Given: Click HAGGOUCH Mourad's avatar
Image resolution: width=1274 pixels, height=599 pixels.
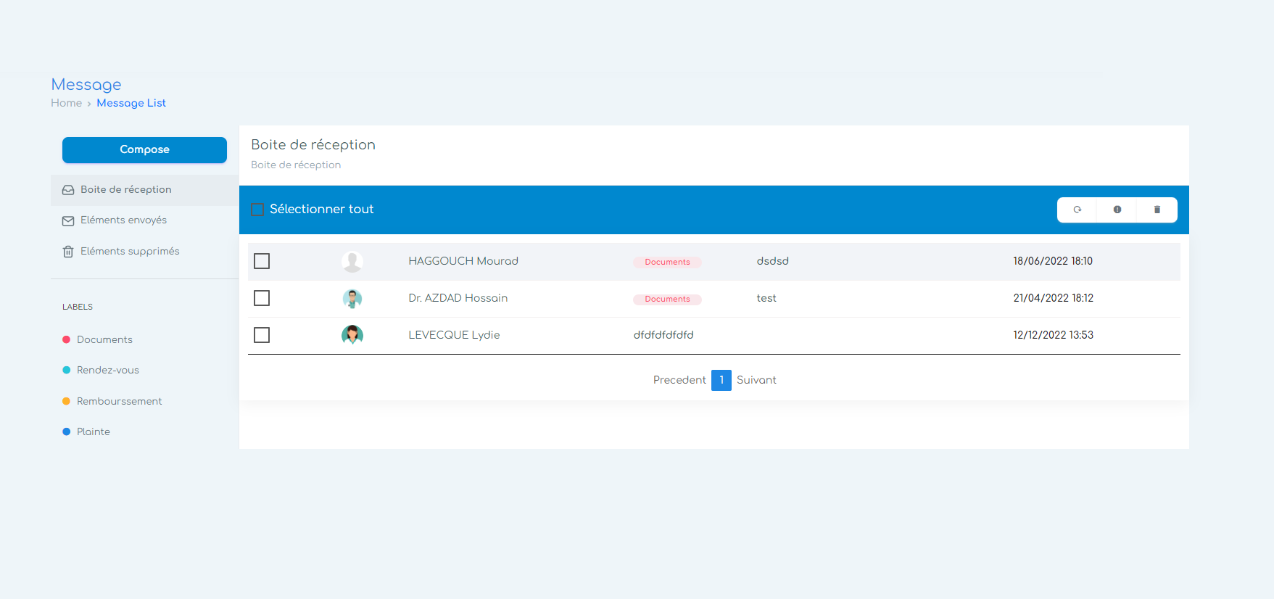Looking at the screenshot, I should [x=352, y=261].
